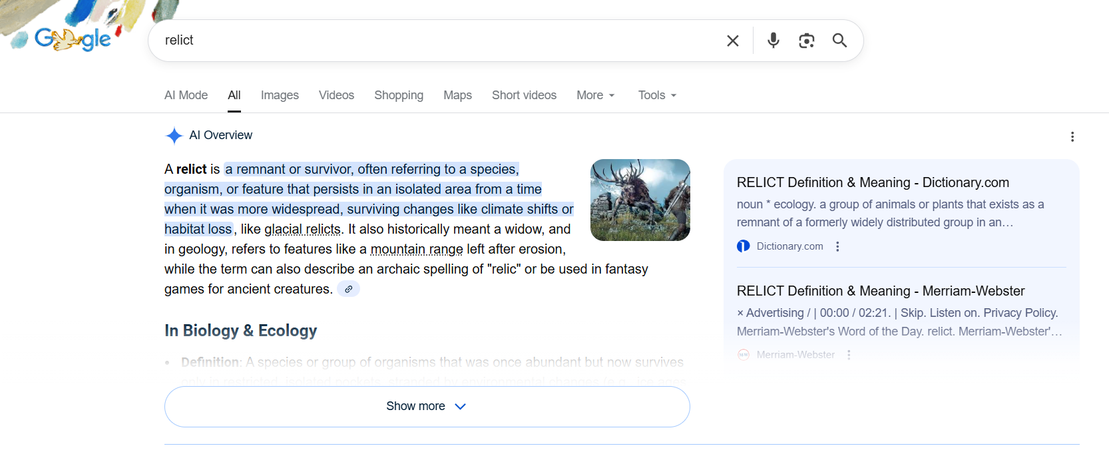The width and height of the screenshot is (1109, 458).
Task: Switch to AI Mode tab
Action: click(x=186, y=95)
